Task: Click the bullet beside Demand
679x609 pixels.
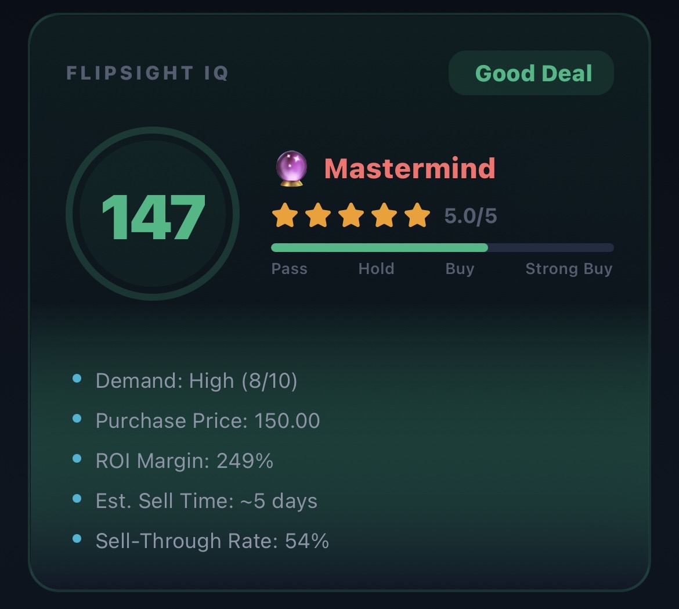Action: [x=77, y=379]
